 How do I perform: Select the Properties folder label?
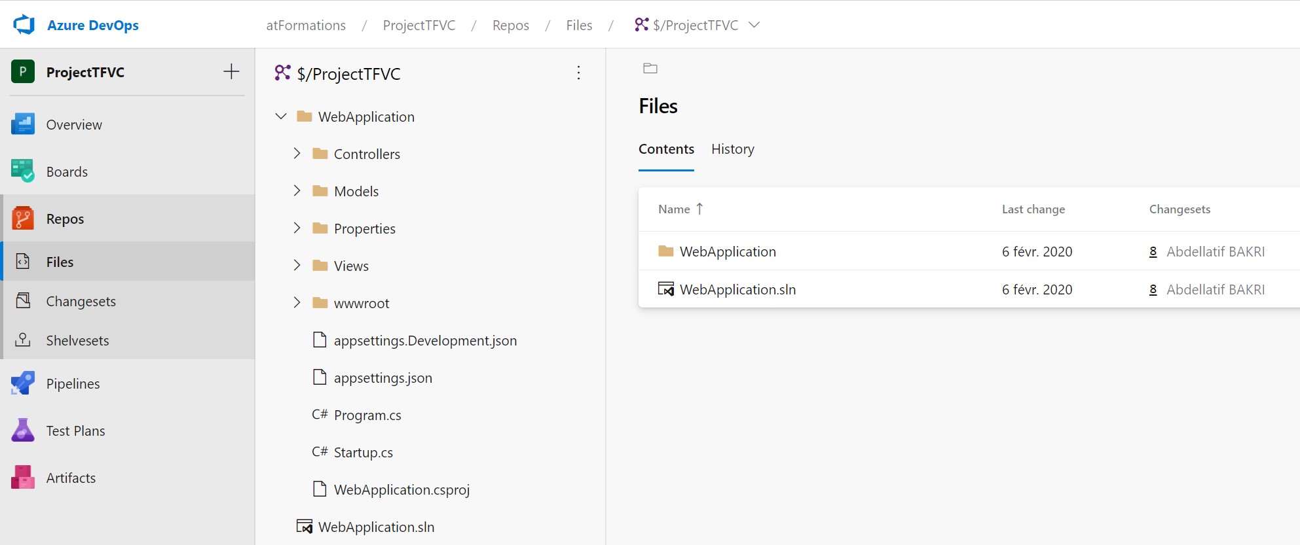point(365,229)
